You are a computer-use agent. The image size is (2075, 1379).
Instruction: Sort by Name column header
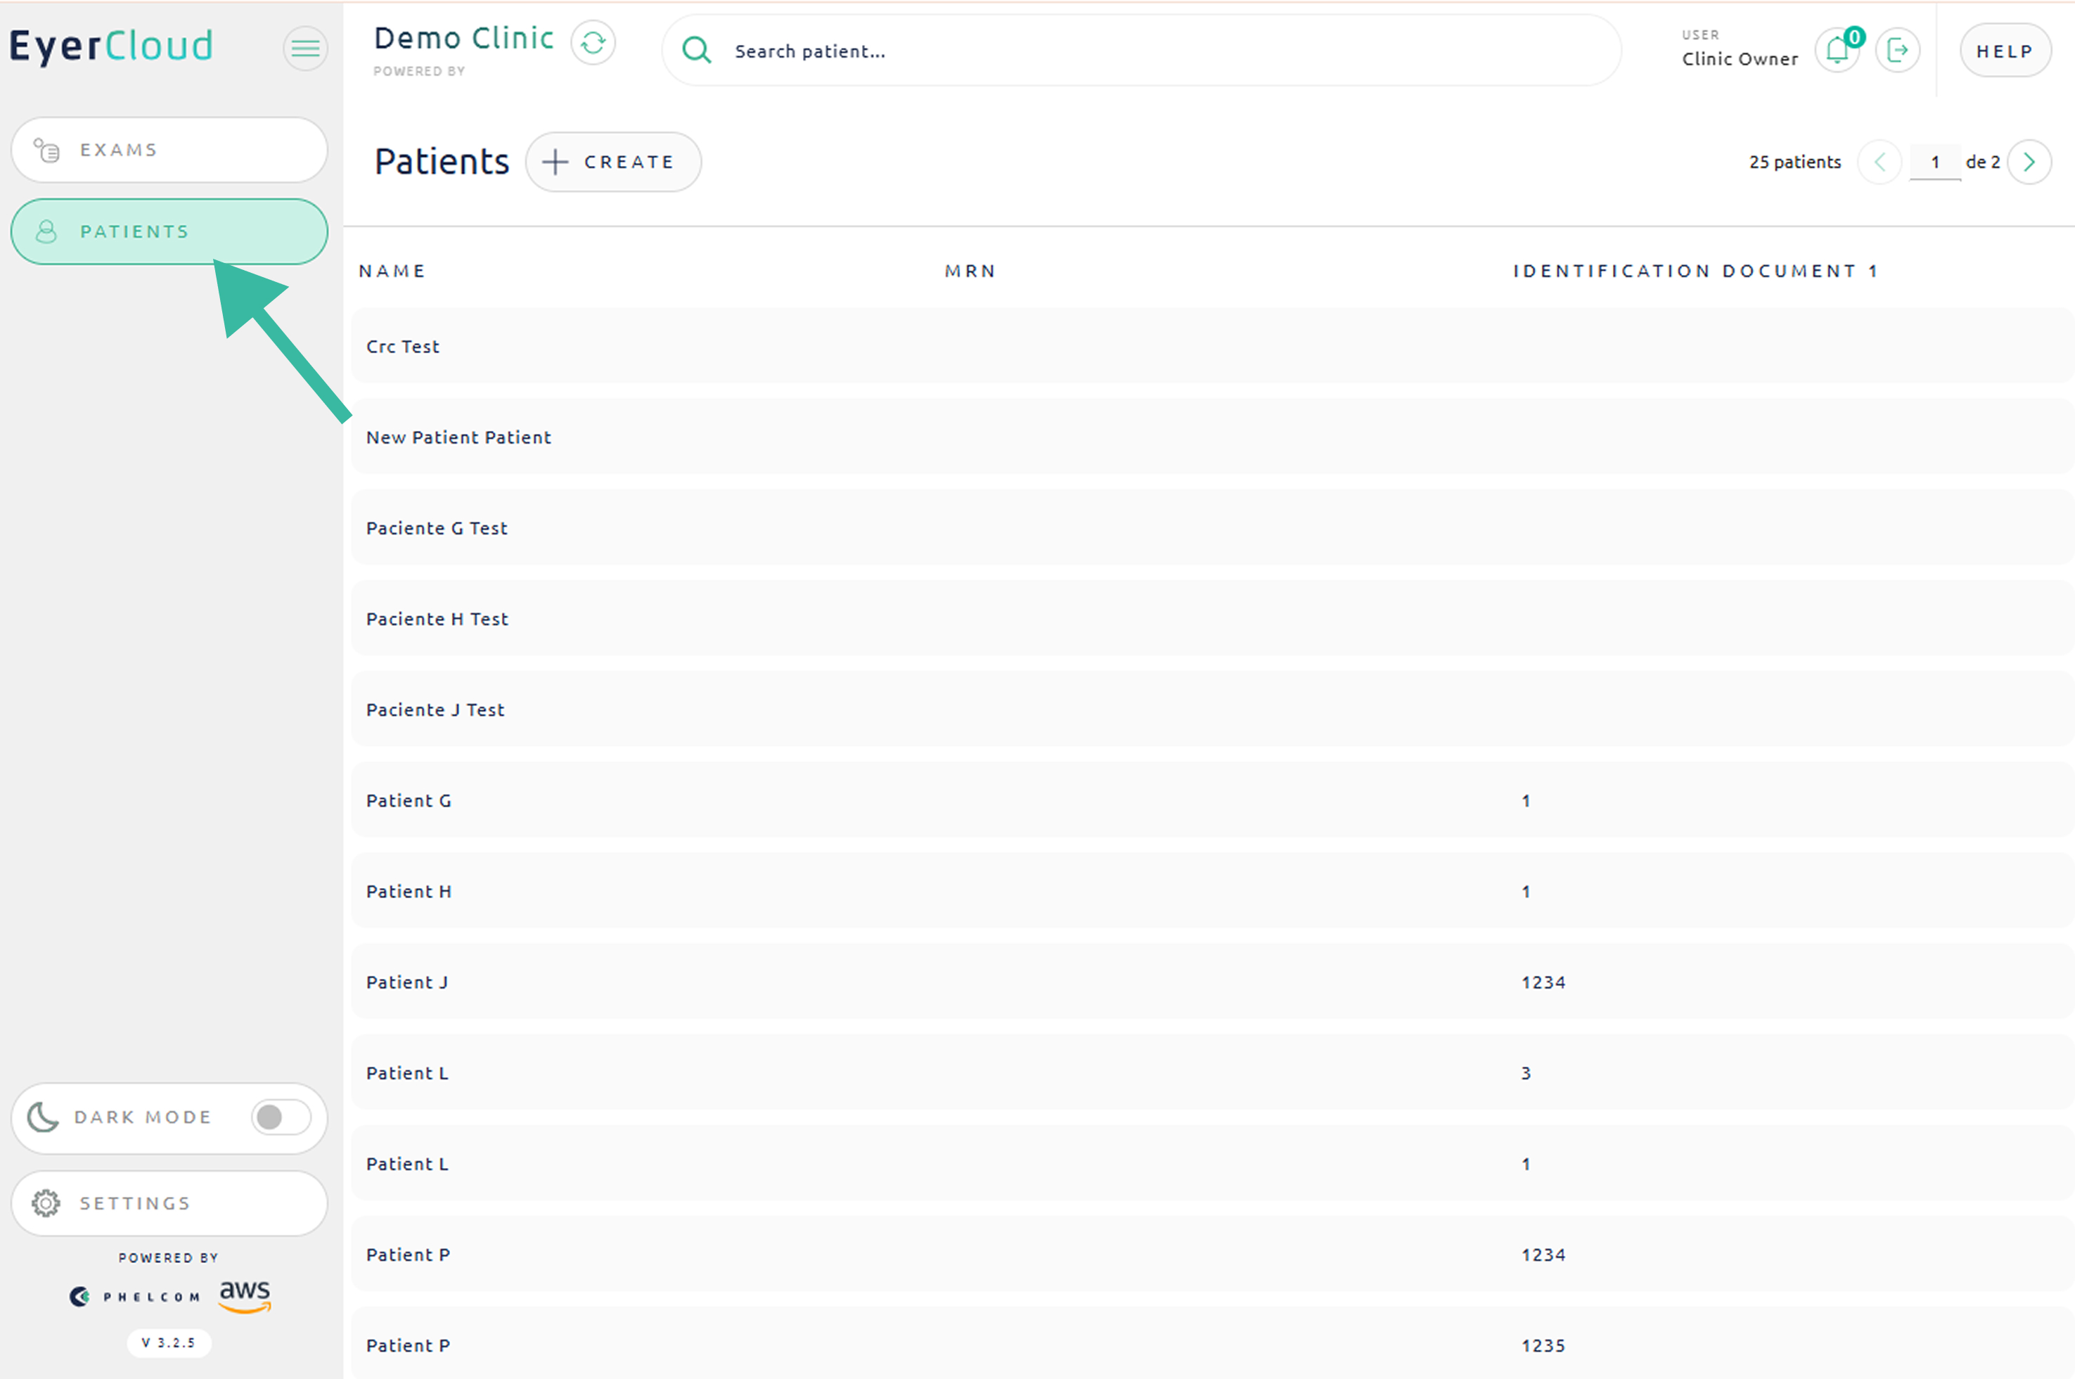tap(392, 271)
